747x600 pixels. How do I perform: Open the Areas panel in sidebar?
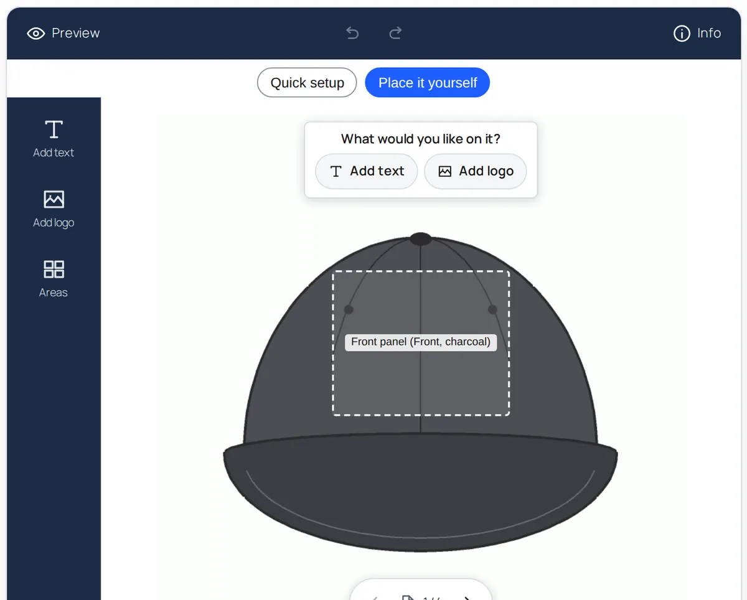pyautogui.click(x=54, y=278)
